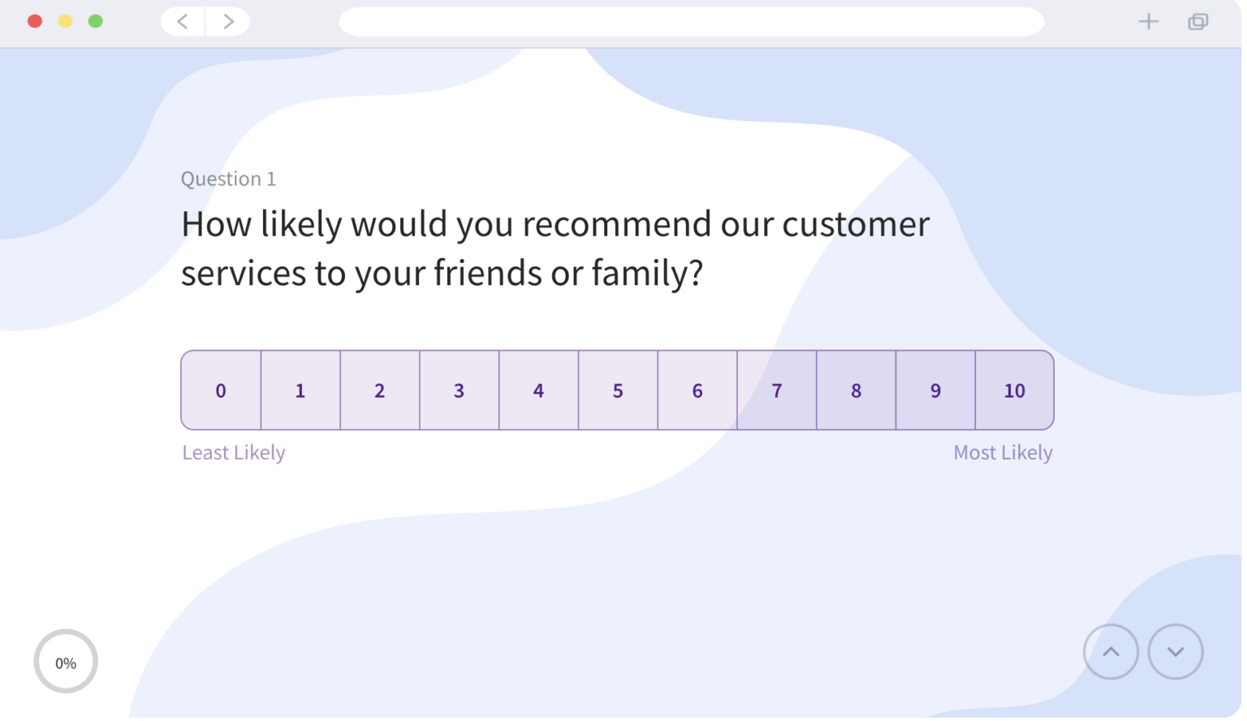The width and height of the screenshot is (1247, 721).
Task: Select rating 3 on the scale
Action: (459, 391)
